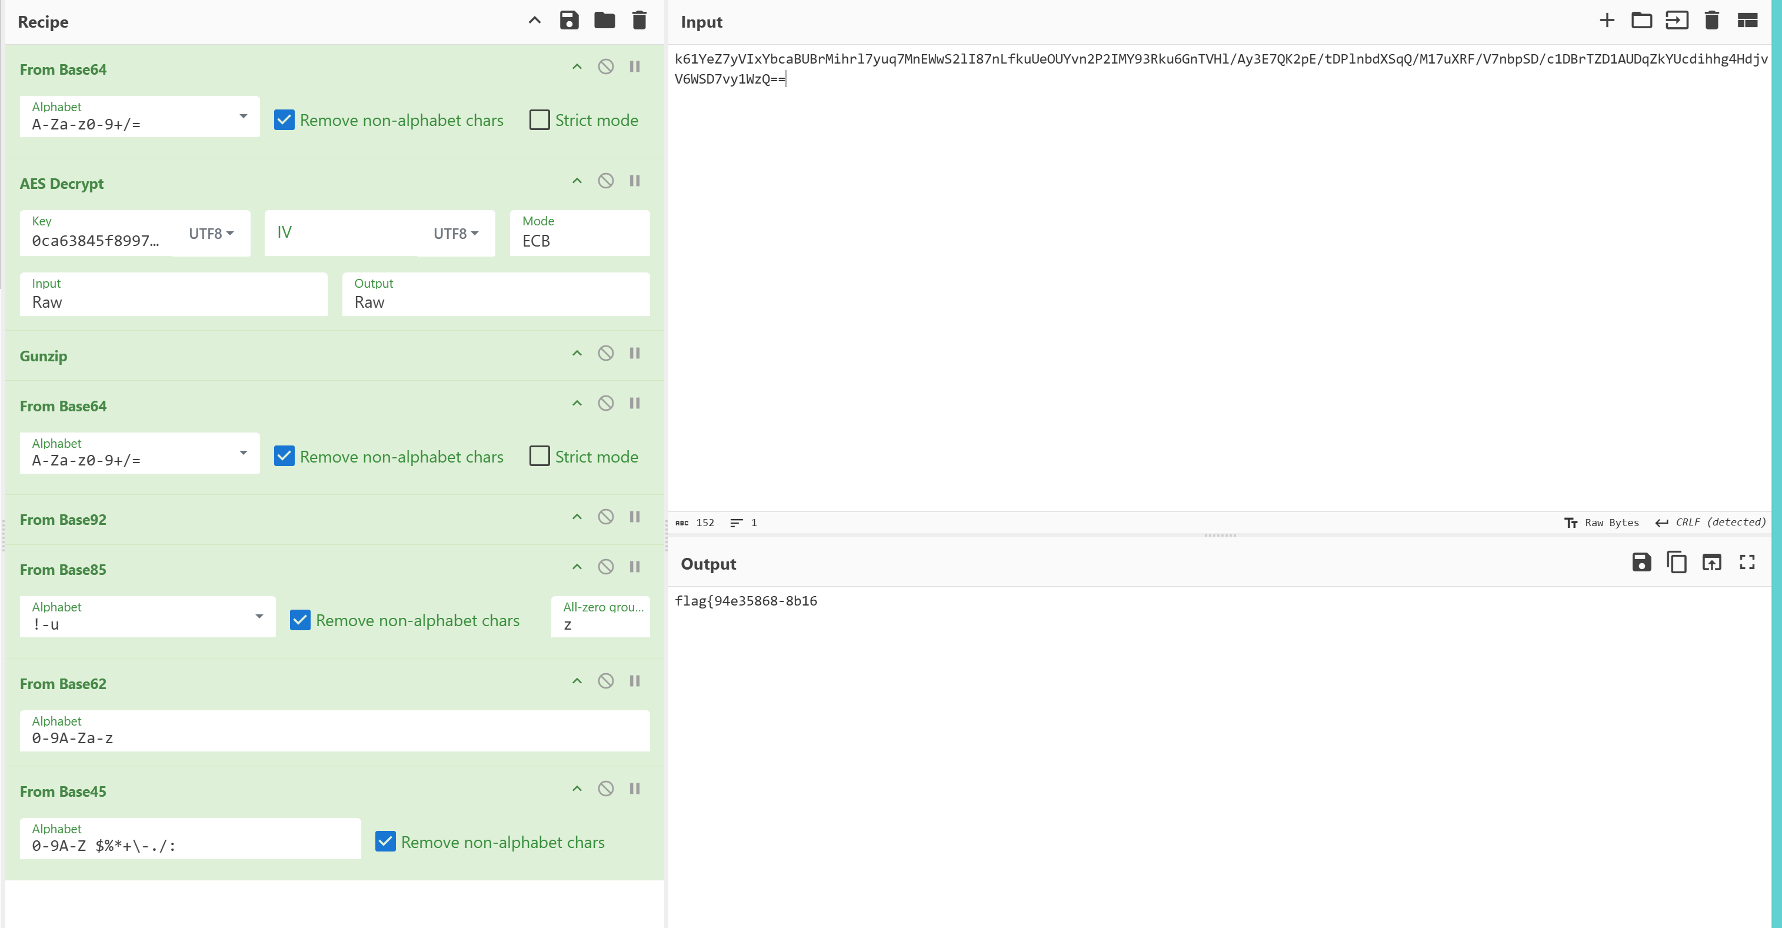Clear the recipe with trash icon
1782x928 pixels.
tap(639, 21)
